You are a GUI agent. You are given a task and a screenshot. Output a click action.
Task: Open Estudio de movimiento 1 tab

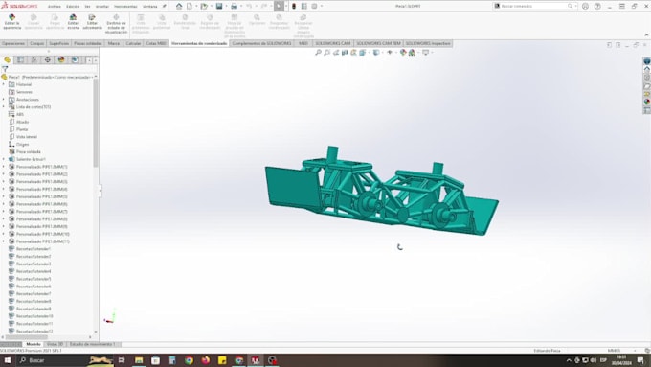pyautogui.click(x=92, y=344)
